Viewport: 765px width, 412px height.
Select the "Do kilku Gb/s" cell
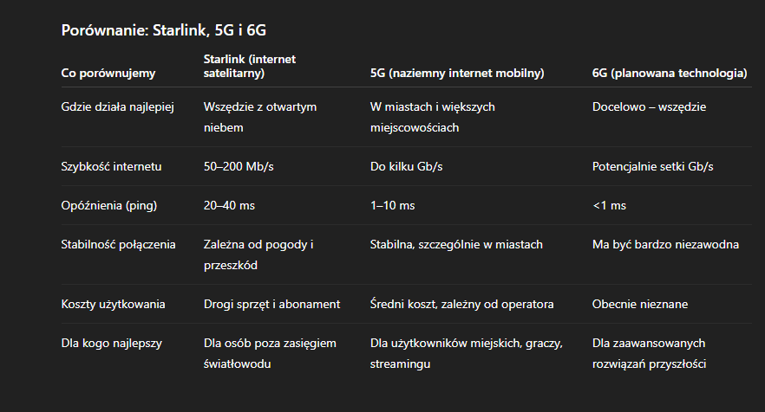tap(406, 166)
